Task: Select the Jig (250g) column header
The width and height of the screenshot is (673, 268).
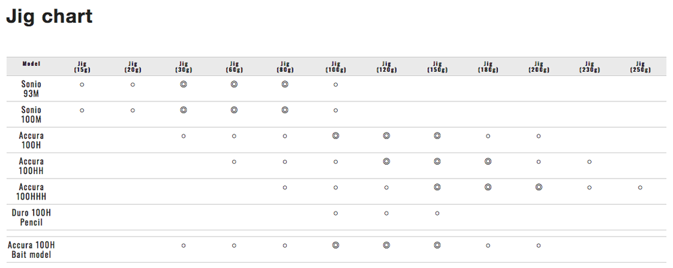Action: [x=641, y=66]
